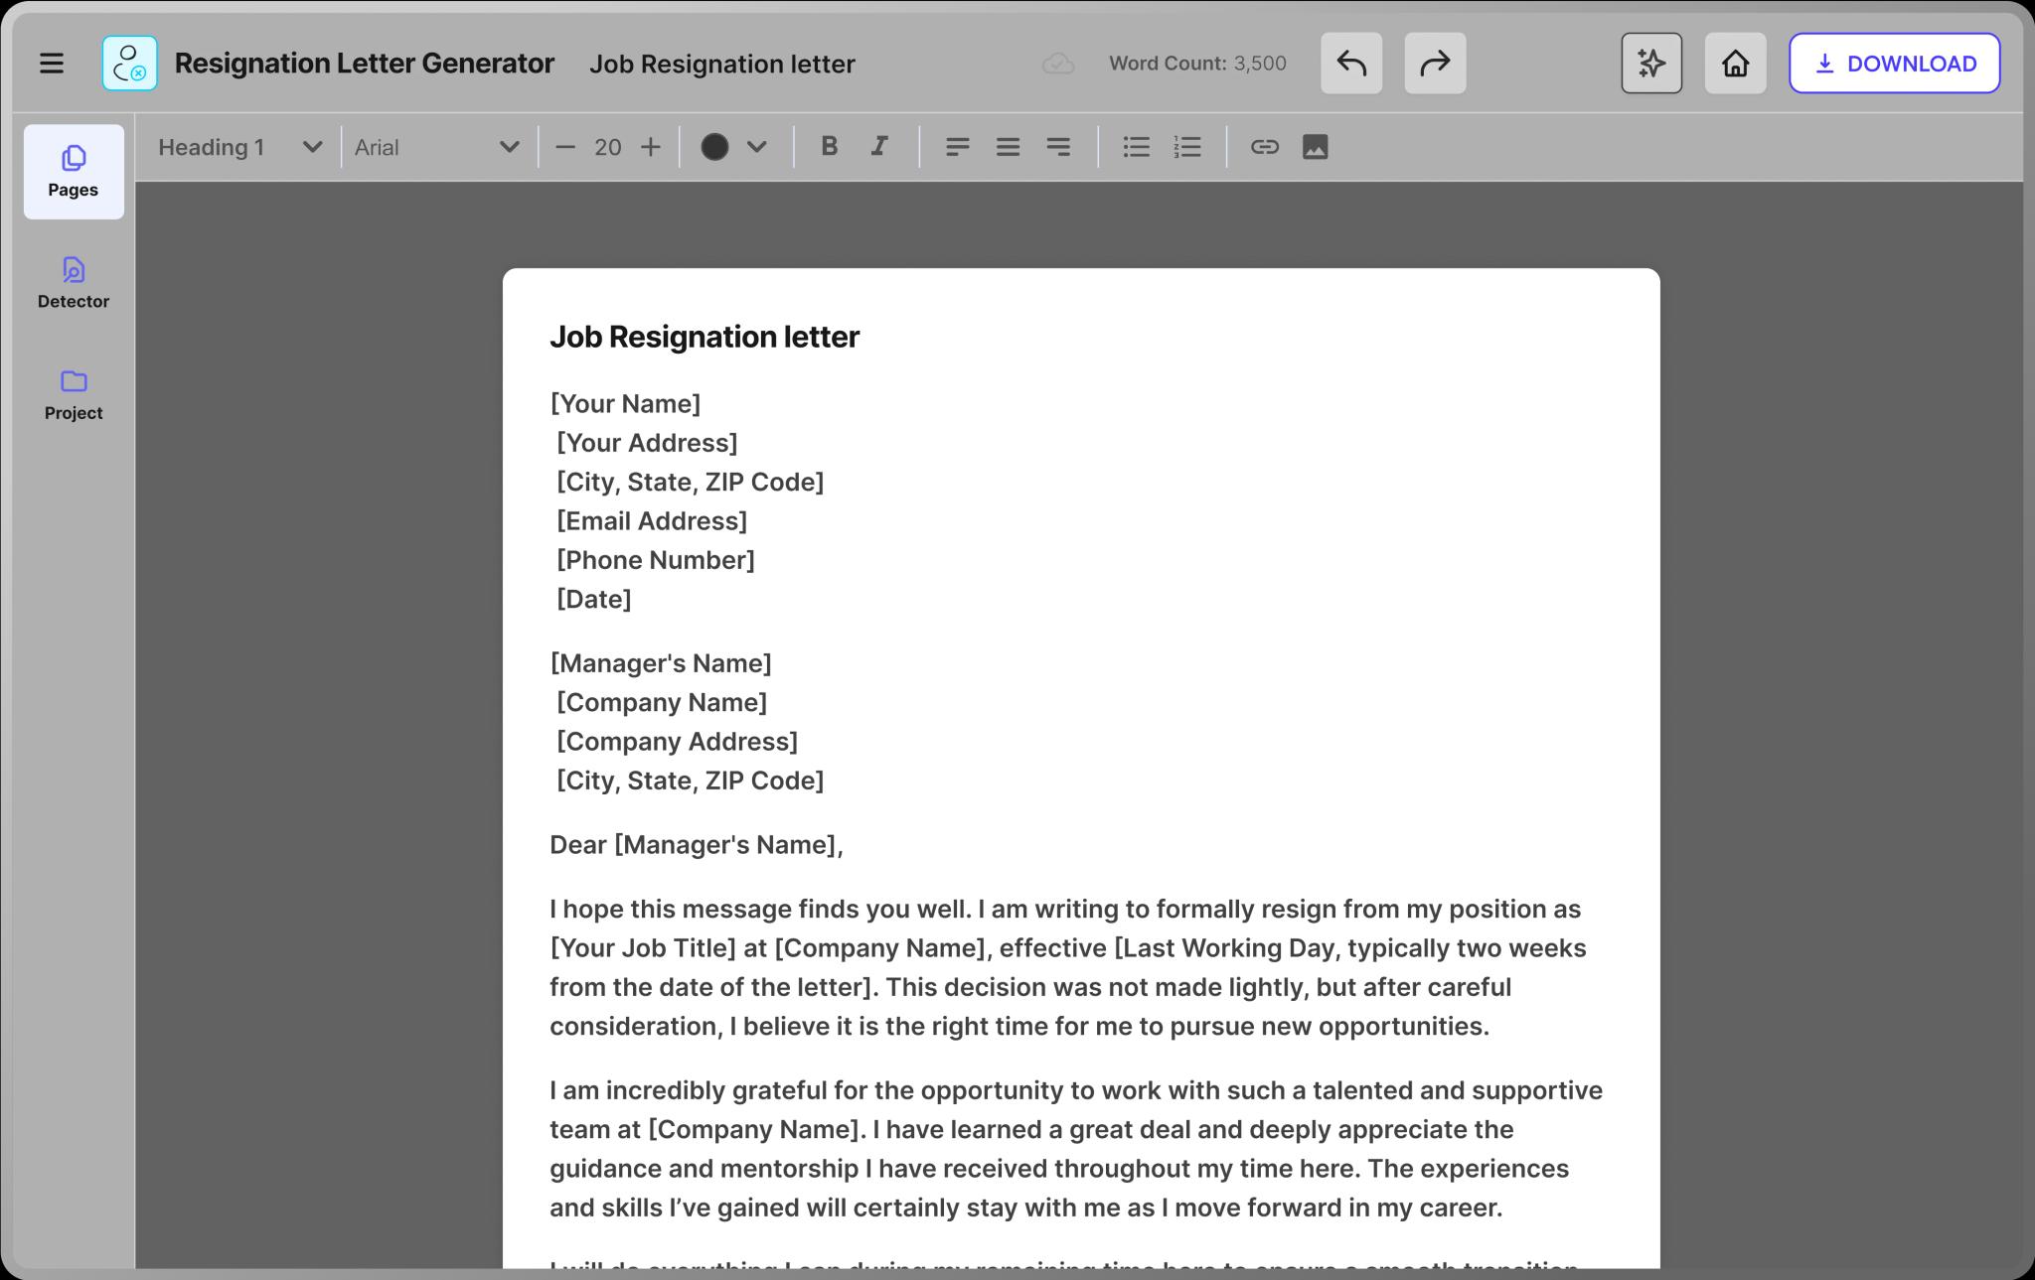Open the Arial font dropdown

click(437, 147)
